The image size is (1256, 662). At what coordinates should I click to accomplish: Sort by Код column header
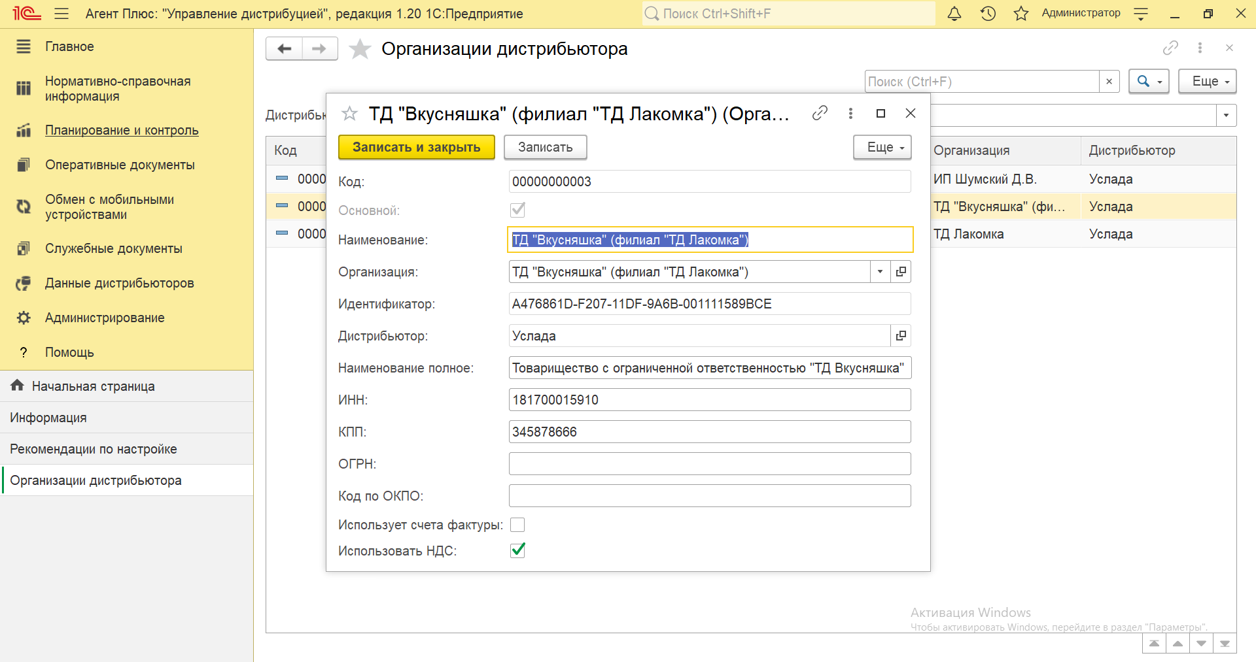[x=296, y=150]
